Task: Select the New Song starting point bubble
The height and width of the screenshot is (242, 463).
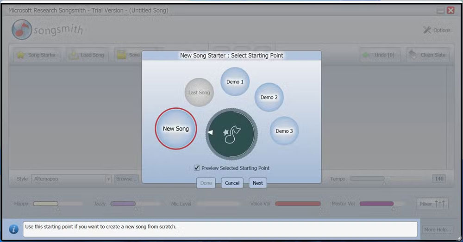Action: coord(175,129)
